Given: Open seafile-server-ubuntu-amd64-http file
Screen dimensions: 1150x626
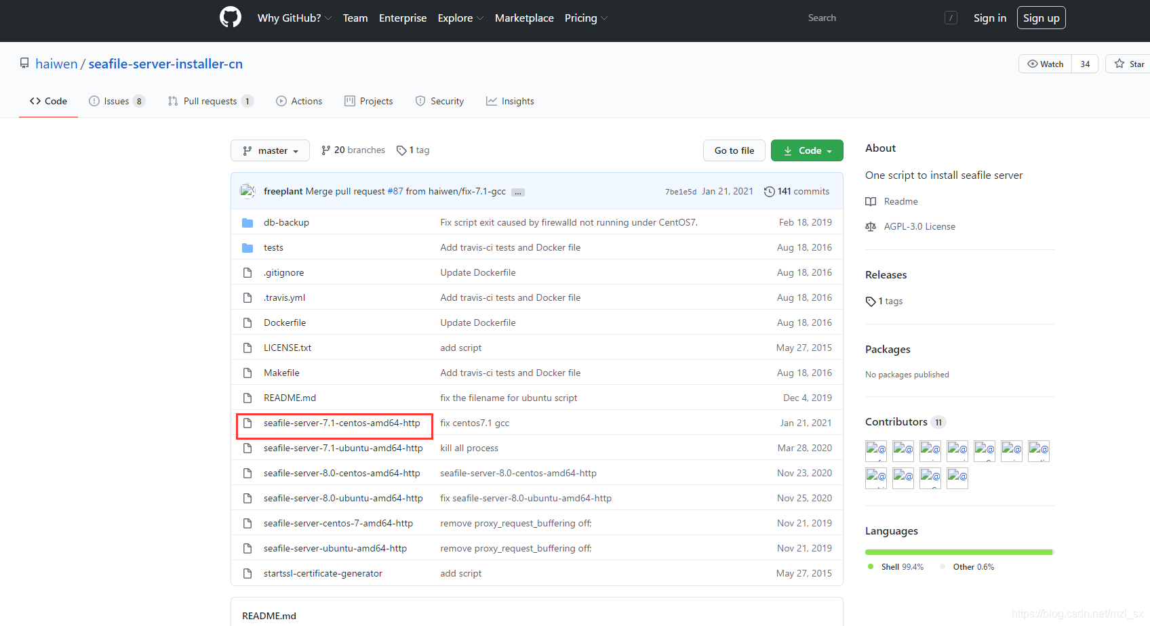Looking at the screenshot, I should (335, 549).
